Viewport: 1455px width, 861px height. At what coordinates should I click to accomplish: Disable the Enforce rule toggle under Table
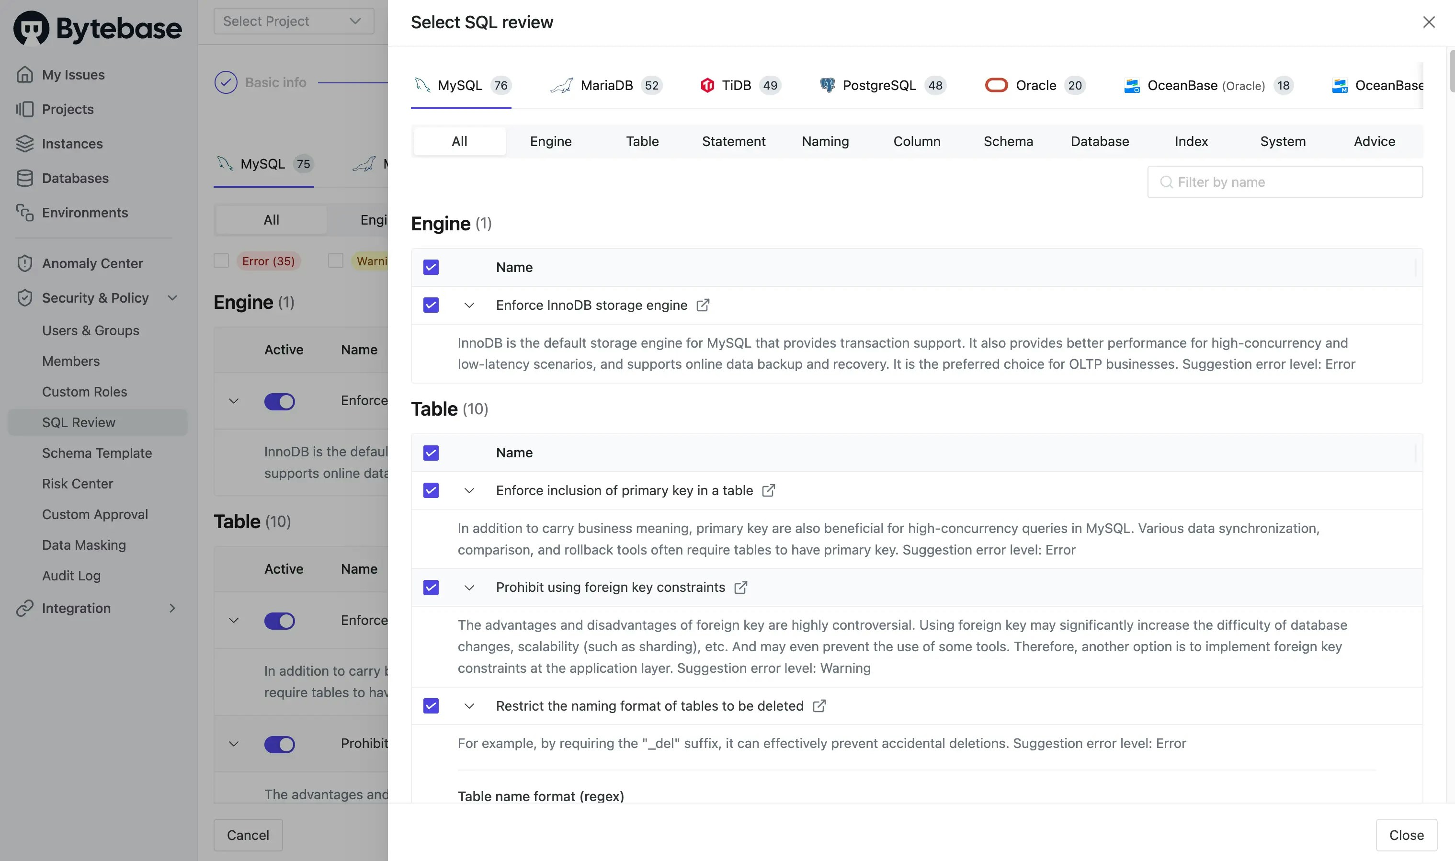pos(280,621)
